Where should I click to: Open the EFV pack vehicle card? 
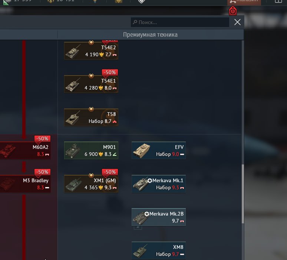[159, 150]
